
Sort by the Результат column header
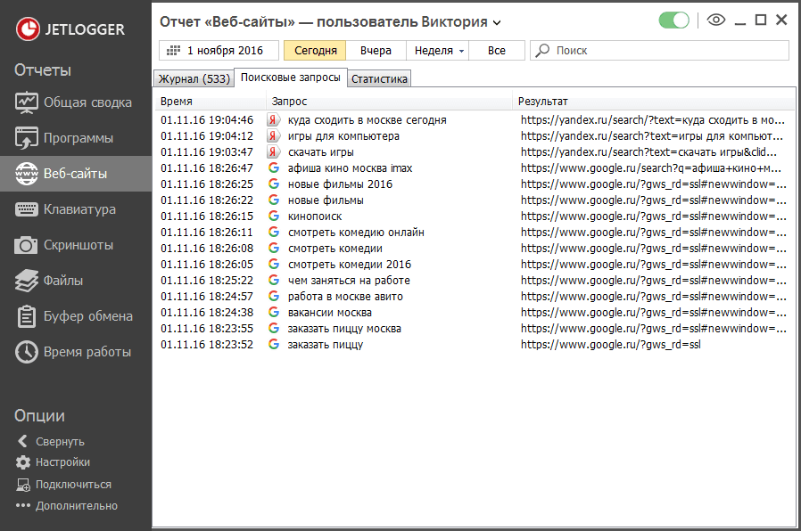[x=654, y=102]
